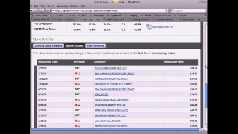
Task: Open the American Tower Corp [AMT] link
Action: pyautogui.click(x=111, y=110)
